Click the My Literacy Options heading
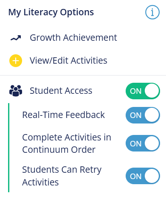This screenshot has height=202, width=166. tap(51, 13)
